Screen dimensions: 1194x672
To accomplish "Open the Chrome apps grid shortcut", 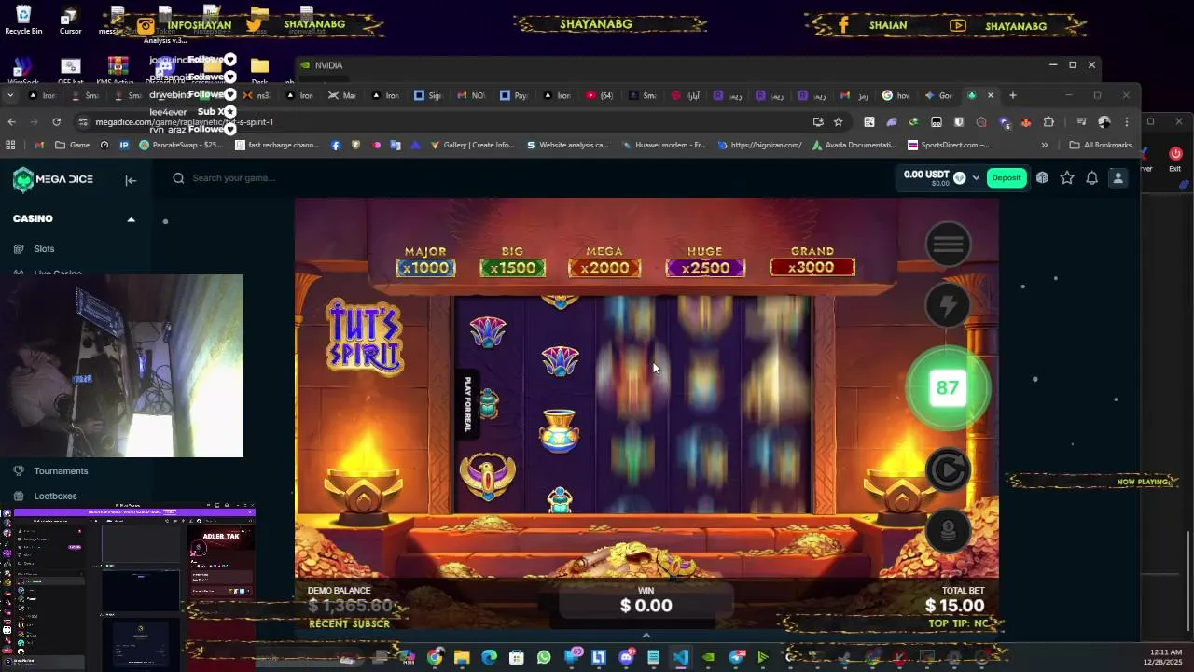I will point(11,146).
